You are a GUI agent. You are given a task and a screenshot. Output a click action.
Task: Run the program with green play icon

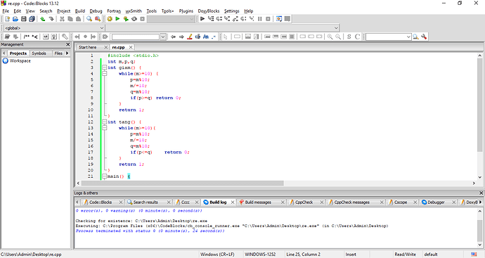(x=117, y=19)
